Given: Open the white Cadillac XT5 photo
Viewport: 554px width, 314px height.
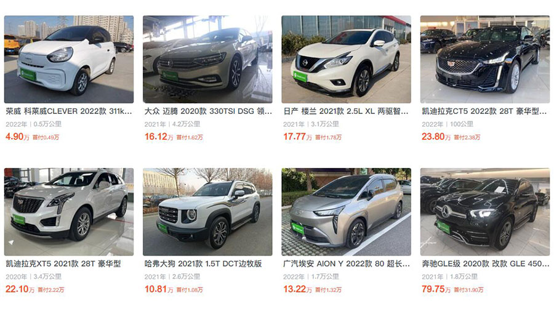Looking at the screenshot, I should [69, 212].
